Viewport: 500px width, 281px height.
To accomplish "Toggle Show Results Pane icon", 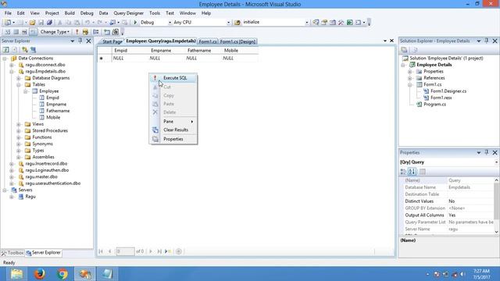I will tap(33, 32).
